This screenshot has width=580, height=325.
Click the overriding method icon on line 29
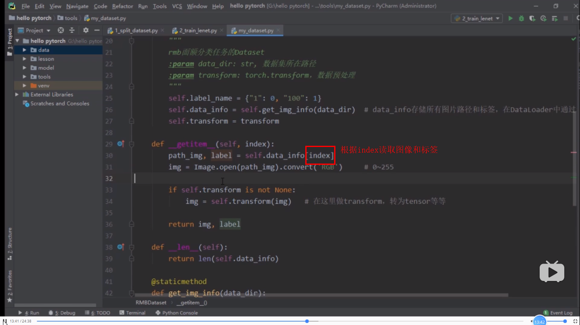(x=121, y=144)
